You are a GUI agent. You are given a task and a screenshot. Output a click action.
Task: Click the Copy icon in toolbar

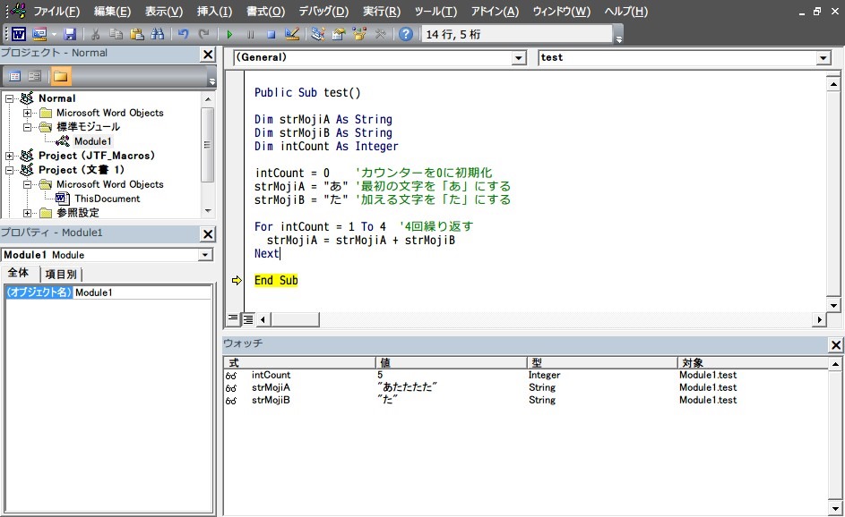pos(116,34)
